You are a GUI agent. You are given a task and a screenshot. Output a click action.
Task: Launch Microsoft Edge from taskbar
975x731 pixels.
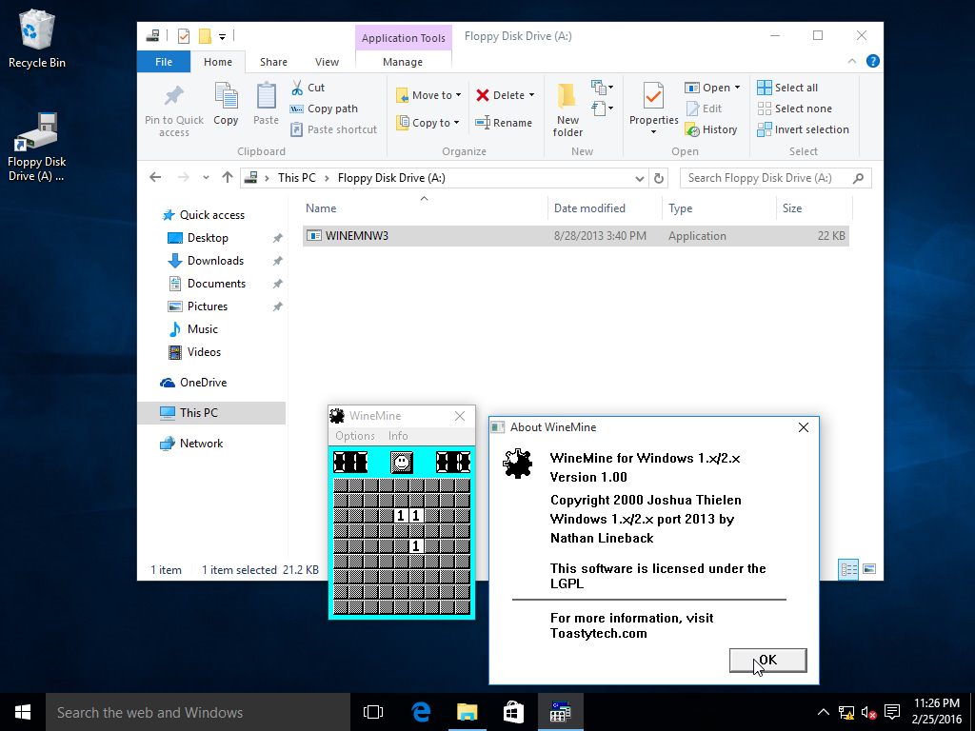click(421, 712)
